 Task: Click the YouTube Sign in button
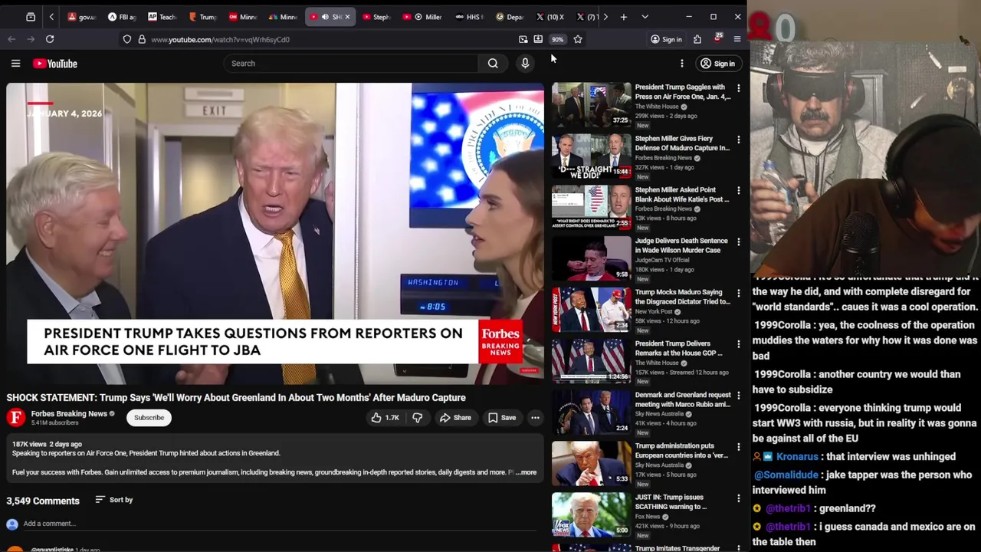click(x=718, y=64)
